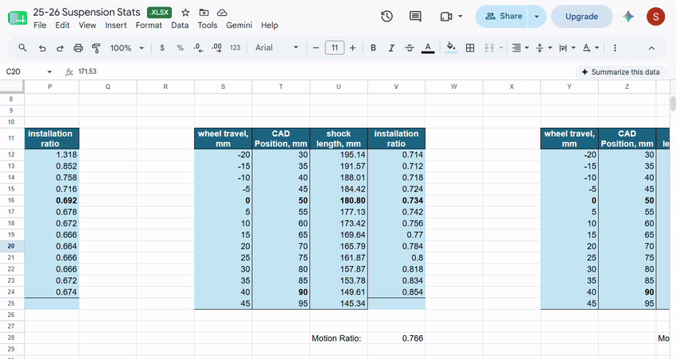The image size is (676, 359).
Task: Open the comments icon
Action: click(415, 17)
